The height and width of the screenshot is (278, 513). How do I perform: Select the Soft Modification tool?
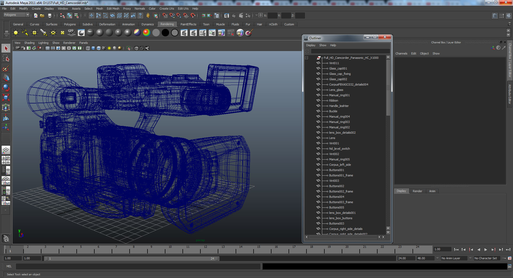(x=6, y=118)
